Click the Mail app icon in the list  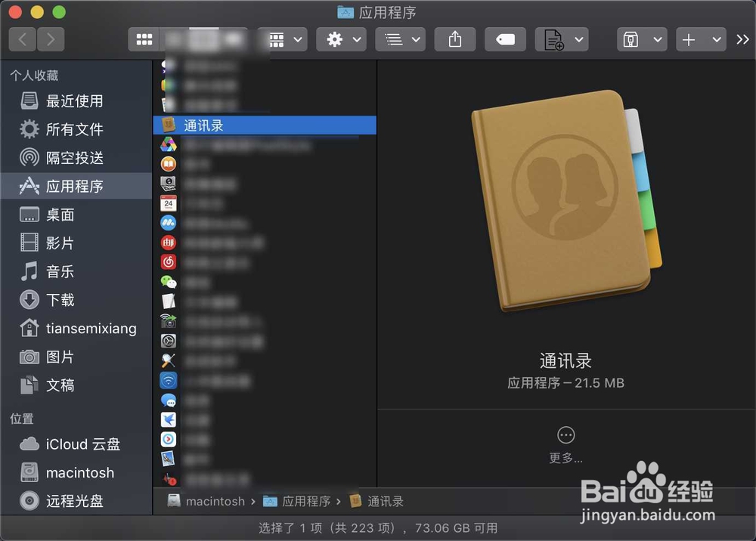click(167, 243)
